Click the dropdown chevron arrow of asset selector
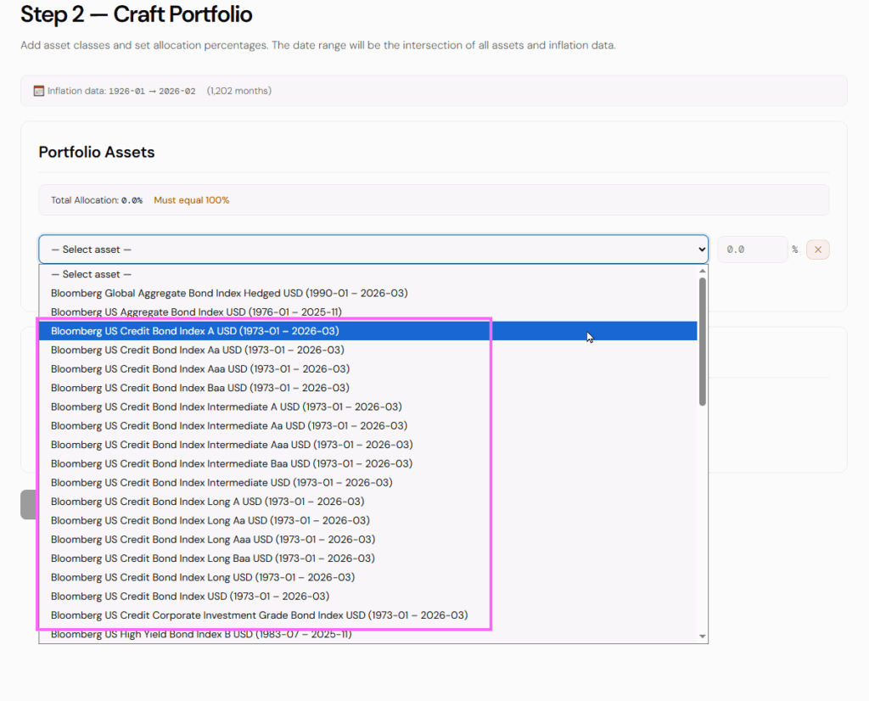Screen dimensions: 869x701 pyautogui.click(x=701, y=250)
